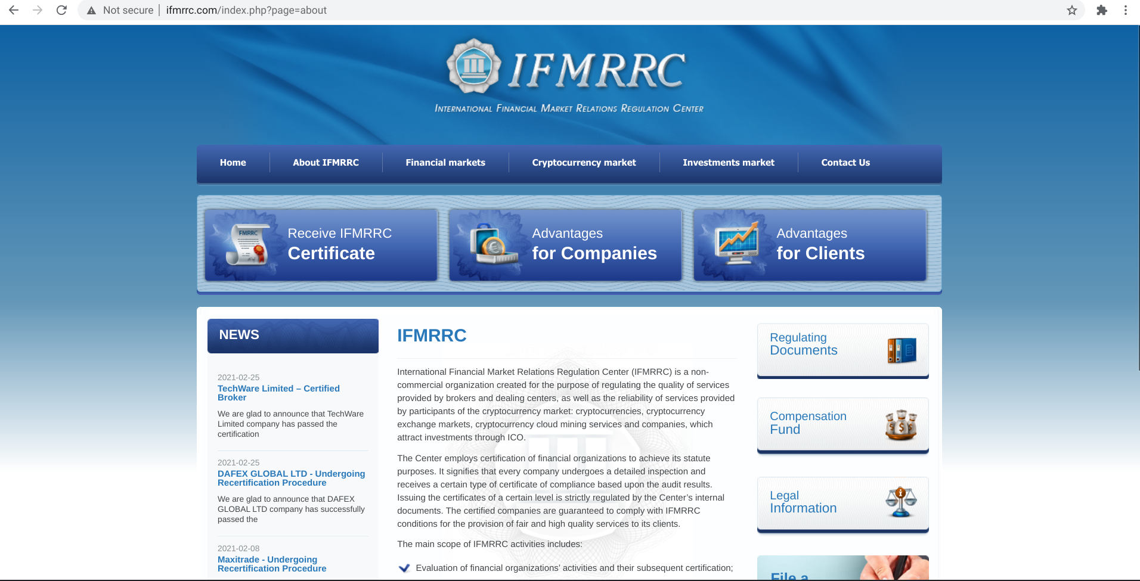Image resolution: width=1140 pixels, height=581 pixels.
Task: Click the IFMRRC emblem logo
Action: tap(473, 66)
